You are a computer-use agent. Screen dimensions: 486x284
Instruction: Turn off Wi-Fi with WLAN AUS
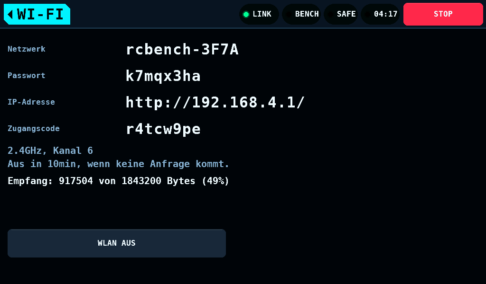click(x=117, y=243)
